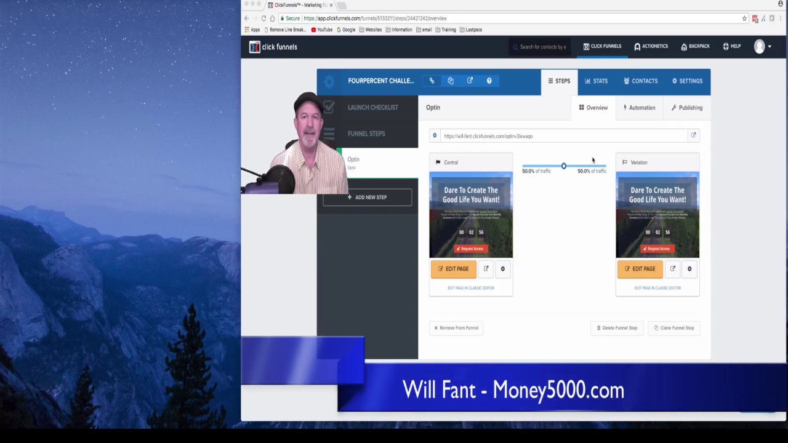Open the user avatar account menu

tap(762, 47)
